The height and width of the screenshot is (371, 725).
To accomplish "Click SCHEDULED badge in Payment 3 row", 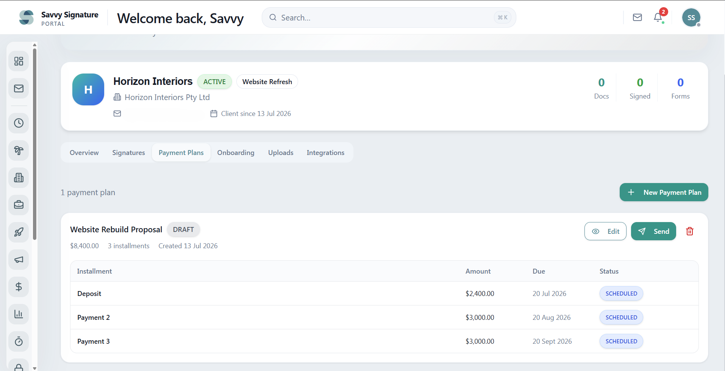I will tap(621, 341).
